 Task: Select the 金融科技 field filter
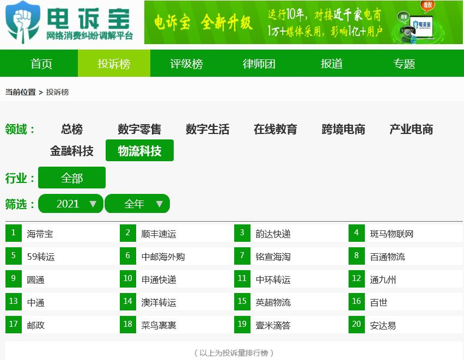click(71, 151)
